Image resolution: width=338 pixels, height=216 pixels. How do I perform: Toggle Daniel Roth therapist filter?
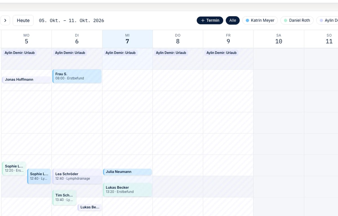[x=297, y=20]
